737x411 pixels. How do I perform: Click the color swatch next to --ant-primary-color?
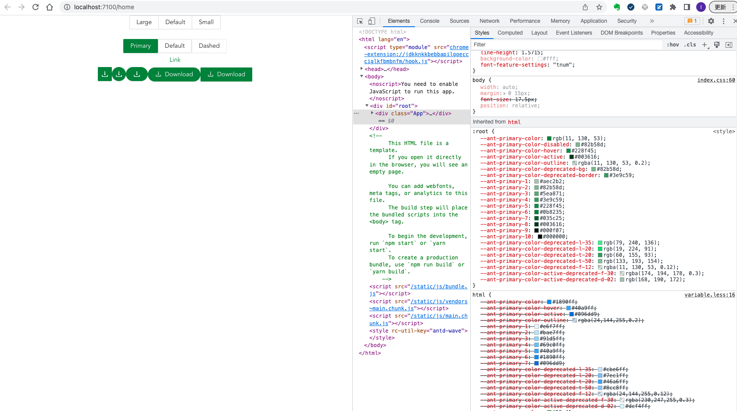(x=548, y=138)
